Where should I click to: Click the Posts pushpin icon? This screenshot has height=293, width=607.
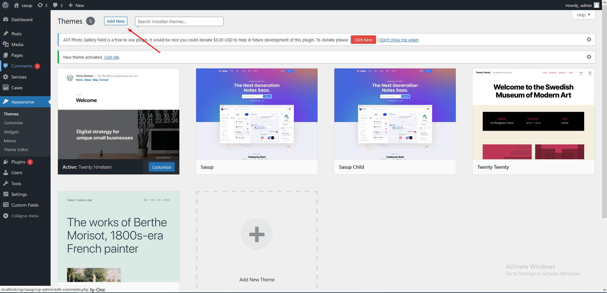(x=6, y=33)
